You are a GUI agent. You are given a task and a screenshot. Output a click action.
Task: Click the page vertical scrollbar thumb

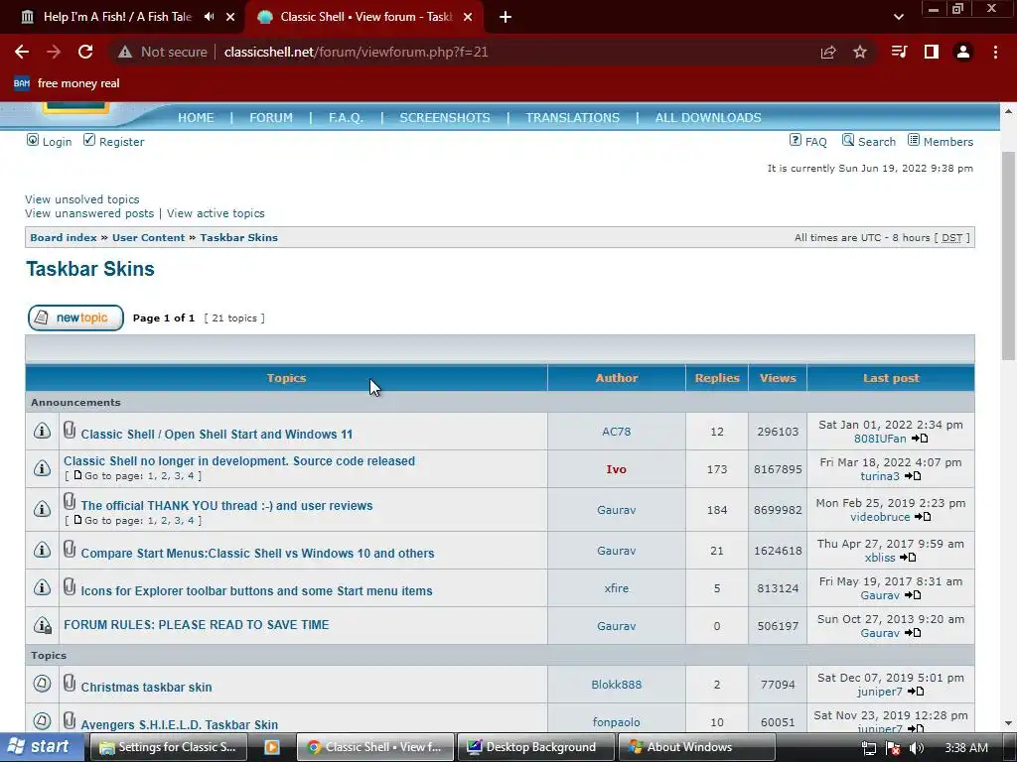1008,255
